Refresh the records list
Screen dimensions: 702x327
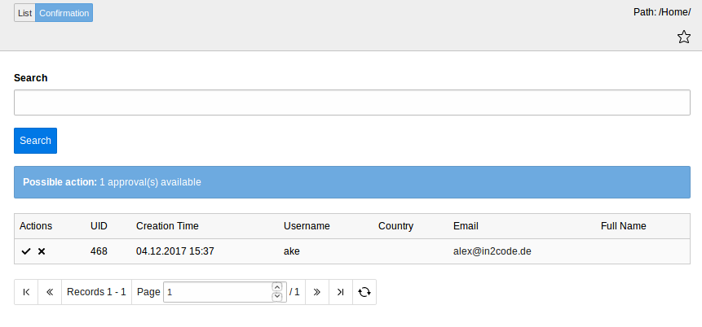pos(364,292)
